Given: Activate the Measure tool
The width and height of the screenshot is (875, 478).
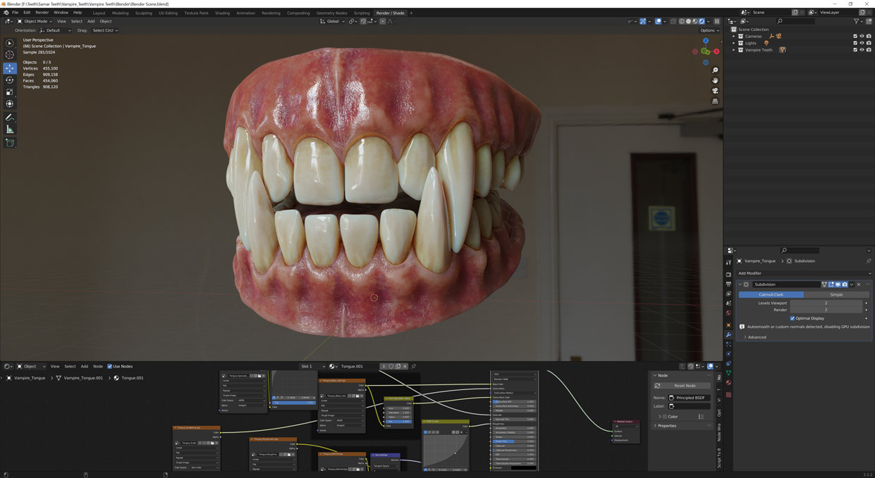Looking at the screenshot, I should pos(9,130).
